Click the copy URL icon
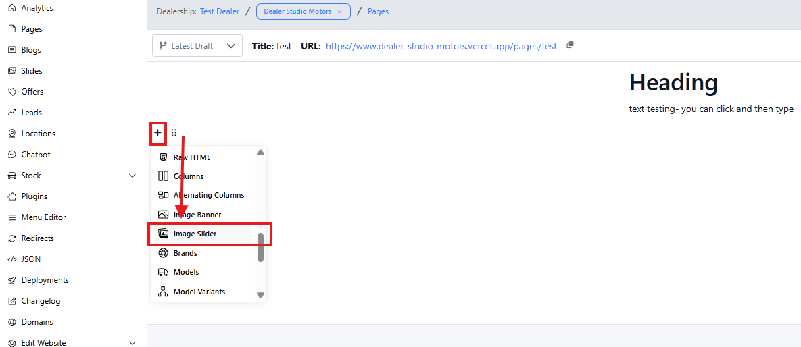This screenshot has height=347, width=801. pyautogui.click(x=570, y=45)
